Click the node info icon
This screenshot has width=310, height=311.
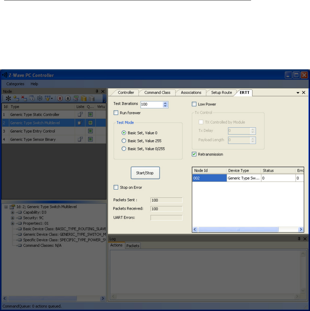tap(32, 99)
